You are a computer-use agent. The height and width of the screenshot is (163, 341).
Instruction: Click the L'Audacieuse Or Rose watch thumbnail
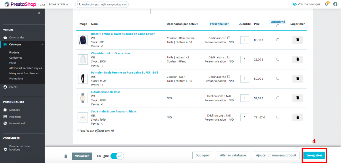coord(83,98)
